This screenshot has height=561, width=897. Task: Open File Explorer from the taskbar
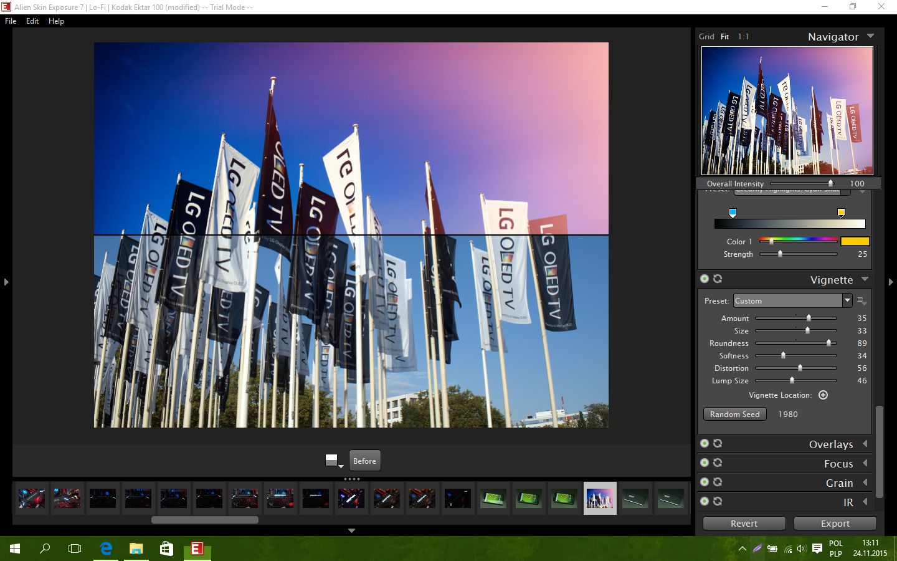tap(136, 549)
